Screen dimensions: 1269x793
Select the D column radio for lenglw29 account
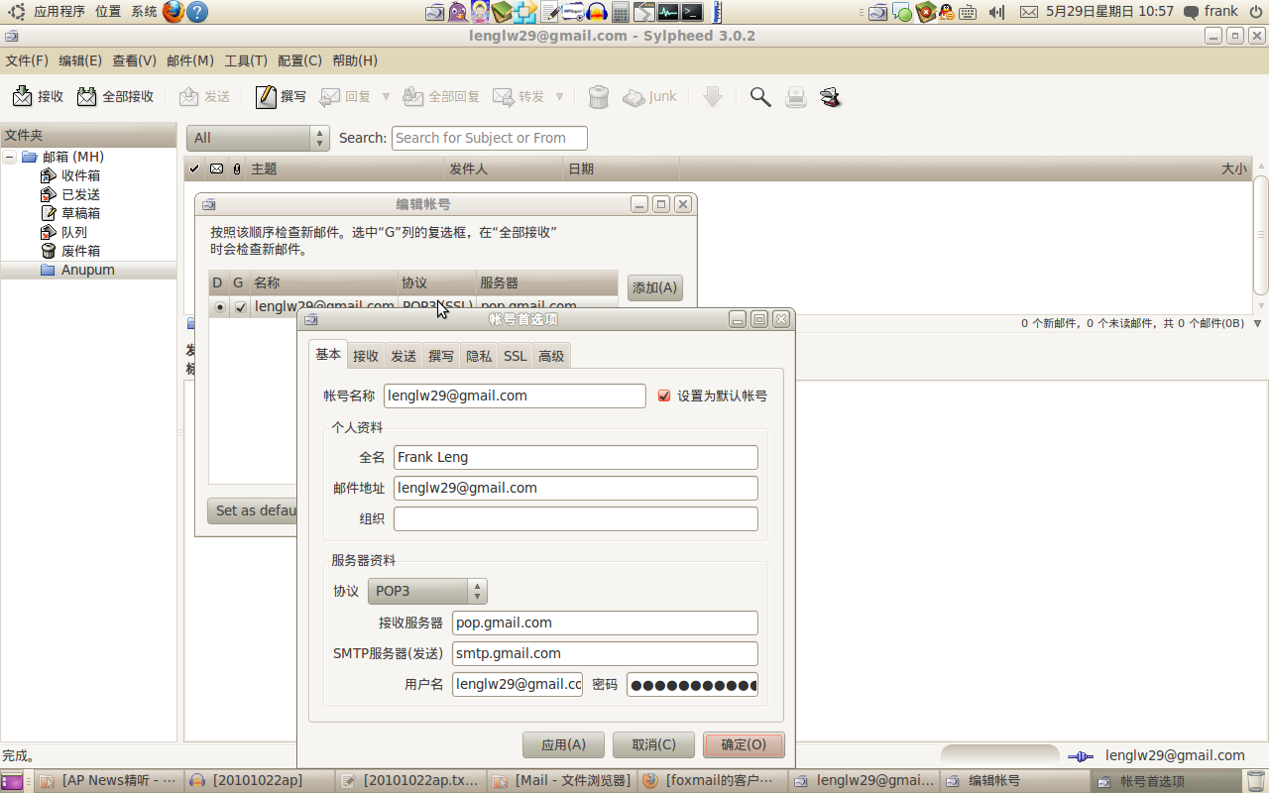[x=219, y=307]
